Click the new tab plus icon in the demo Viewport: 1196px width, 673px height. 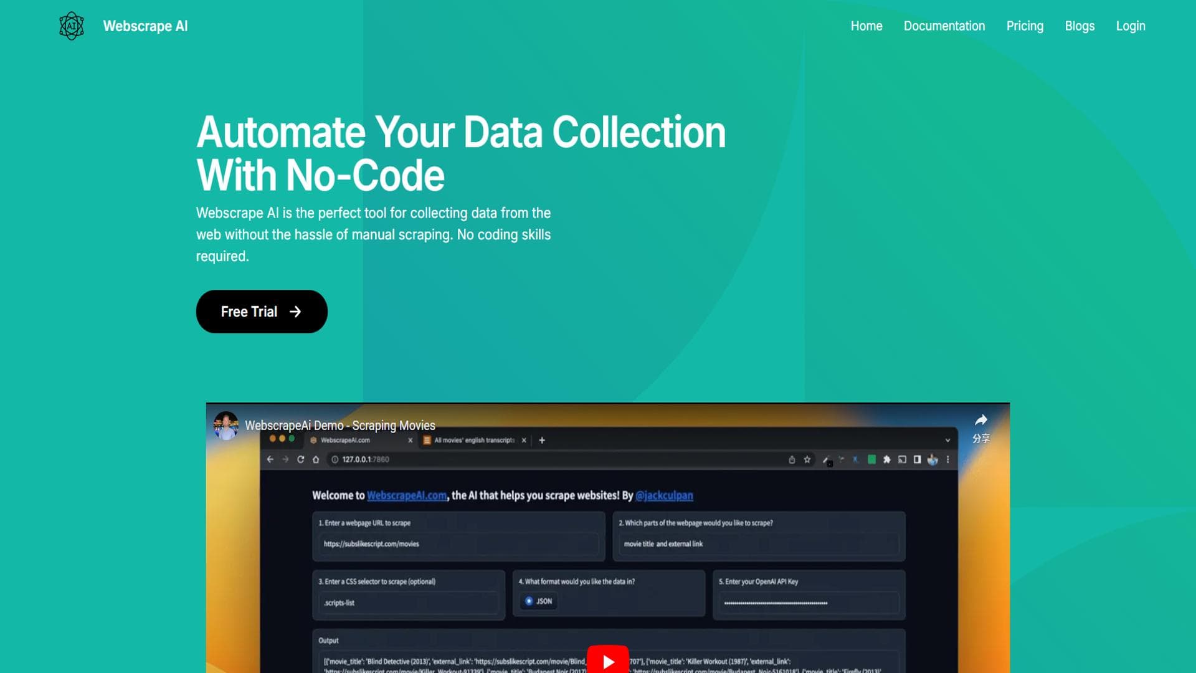[542, 441]
